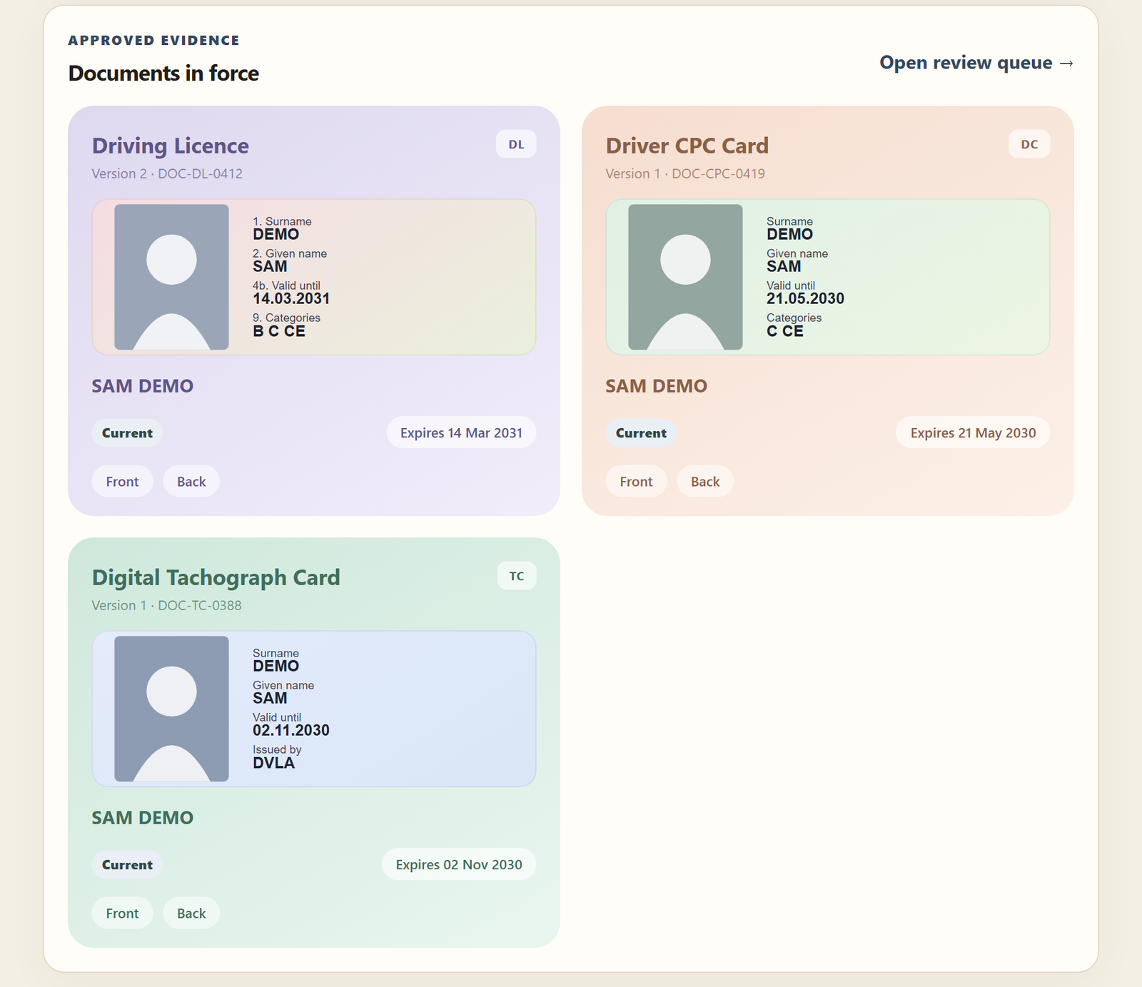Viewport: 1142px width, 987px height.
Task: Click 'Version 2 · DOC-DL-0412' text
Action: [167, 173]
